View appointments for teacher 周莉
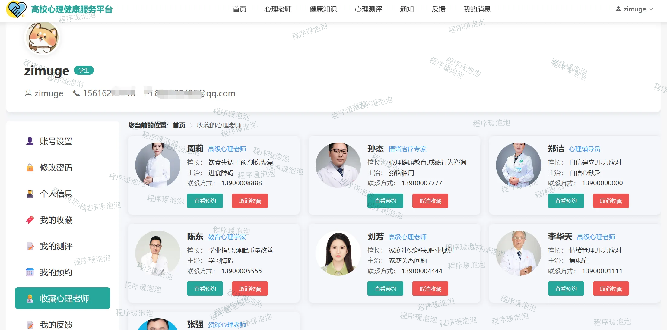The height and width of the screenshot is (330, 667). [x=205, y=201]
